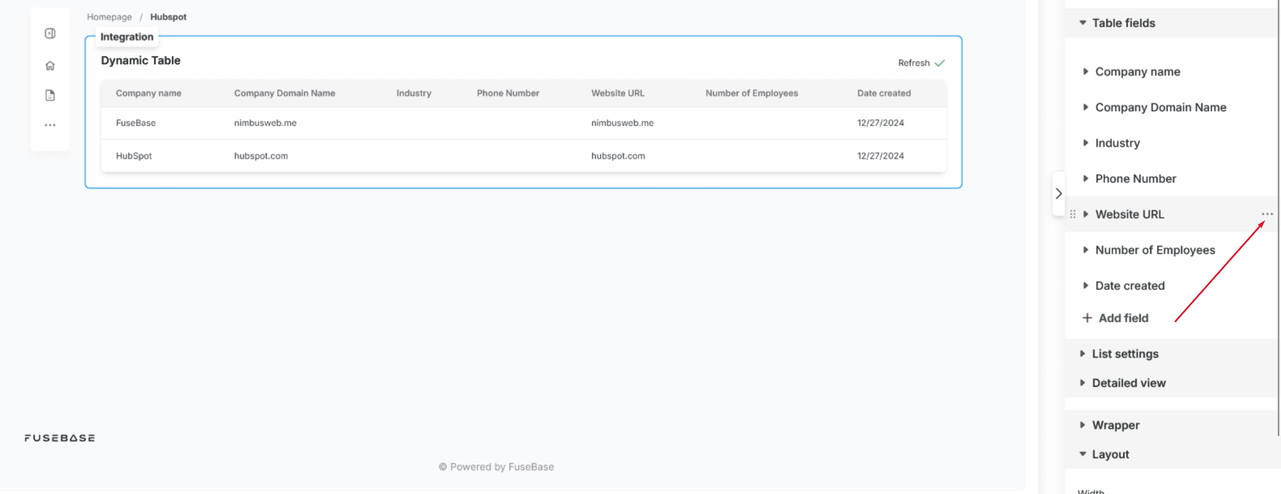Click nimbusweb.me in Website URL column
1281x494 pixels.
tap(622, 123)
